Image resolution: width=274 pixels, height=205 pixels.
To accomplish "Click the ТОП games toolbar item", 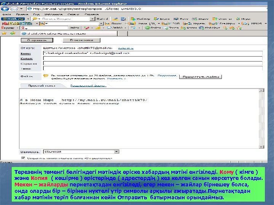I will 171,24.
